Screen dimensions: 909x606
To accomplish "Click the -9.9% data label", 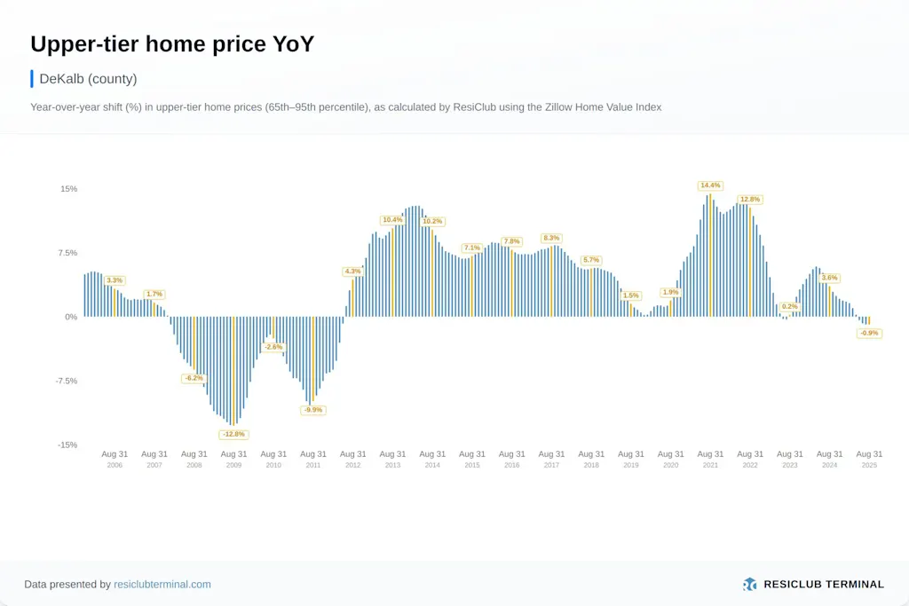I will click(x=313, y=410).
